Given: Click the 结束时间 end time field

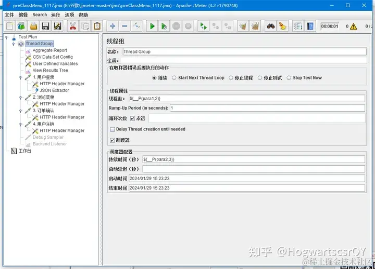Looking at the screenshot, I should (x=247, y=188).
